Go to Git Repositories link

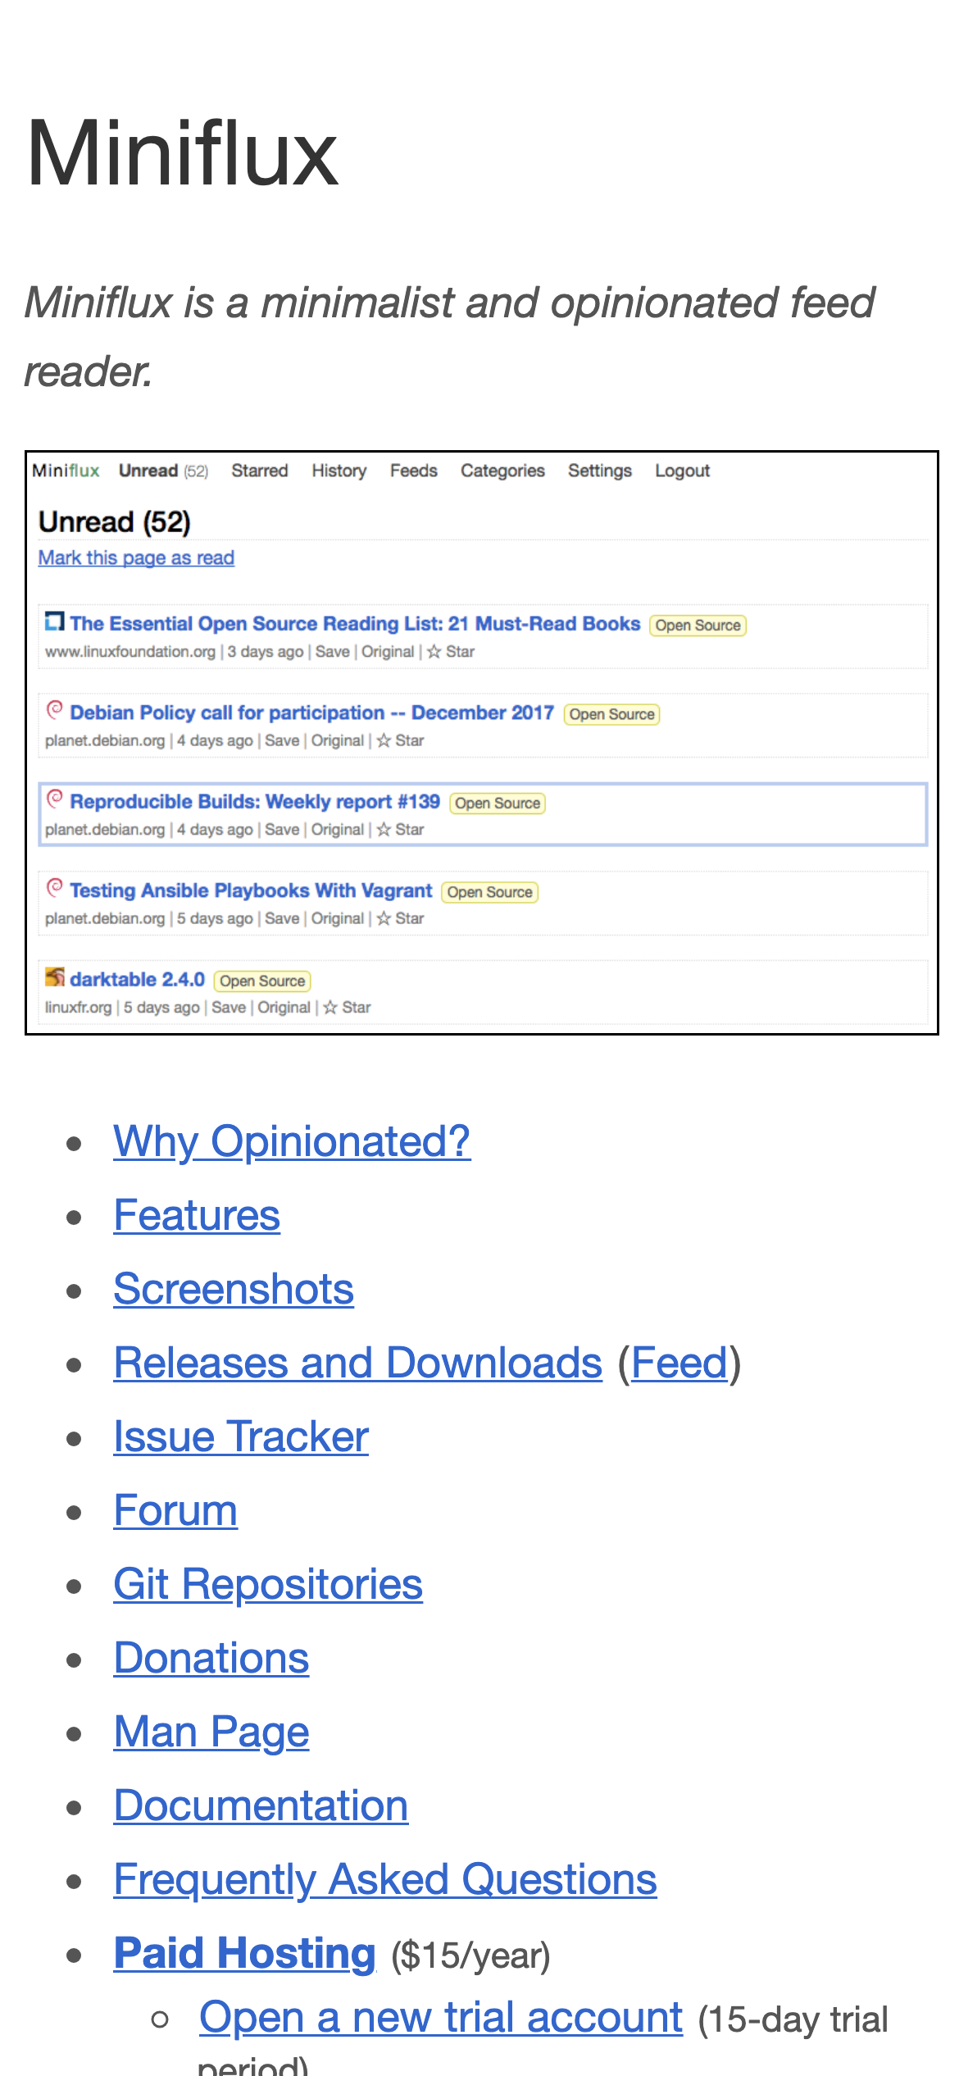click(x=268, y=1584)
